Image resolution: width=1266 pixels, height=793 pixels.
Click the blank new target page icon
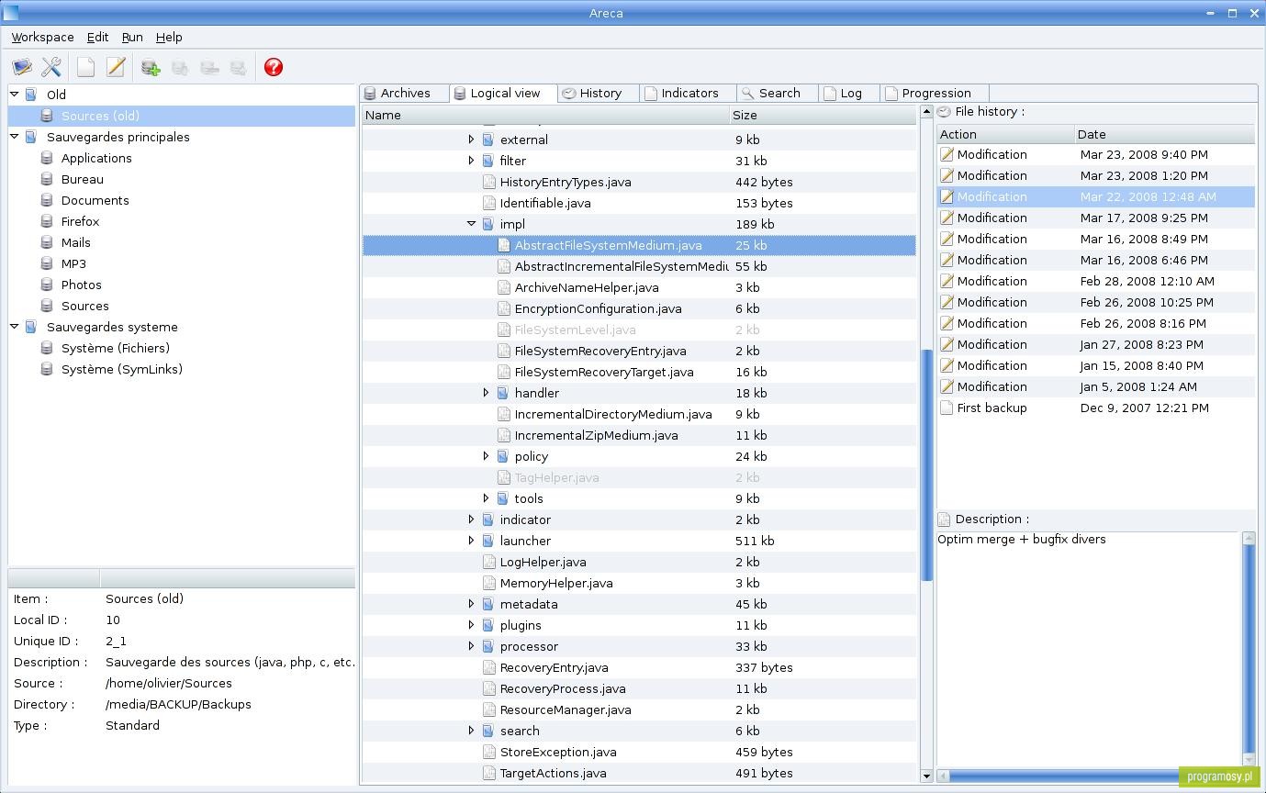[85, 67]
